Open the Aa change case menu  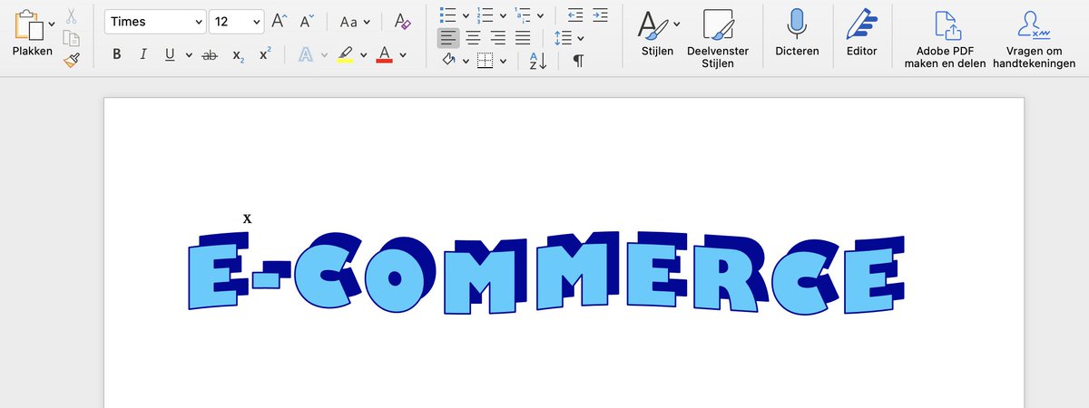pos(355,22)
